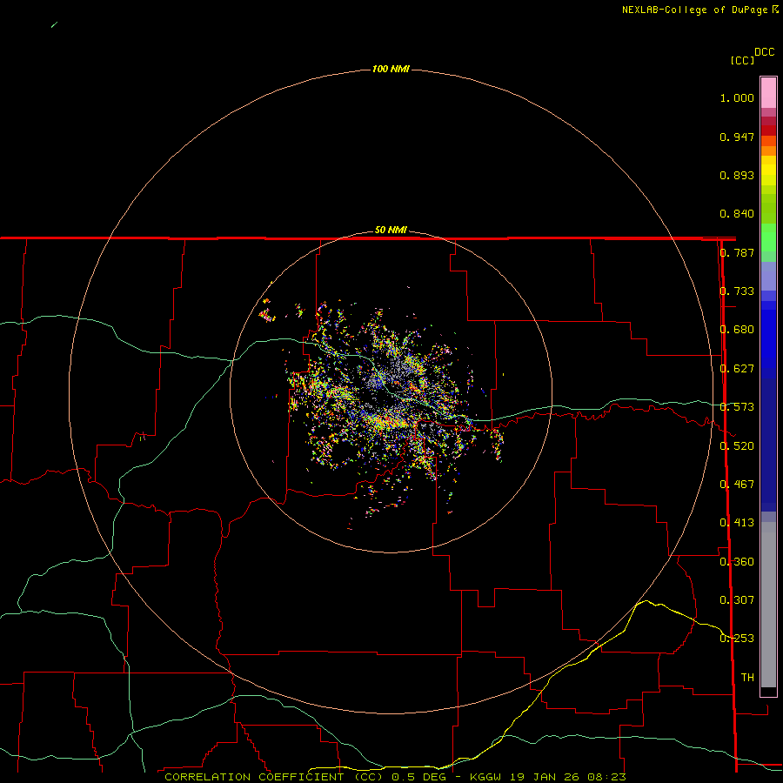783x783 pixels.
Task: Click the 1.000 value on the CC scale
Action: (x=737, y=97)
